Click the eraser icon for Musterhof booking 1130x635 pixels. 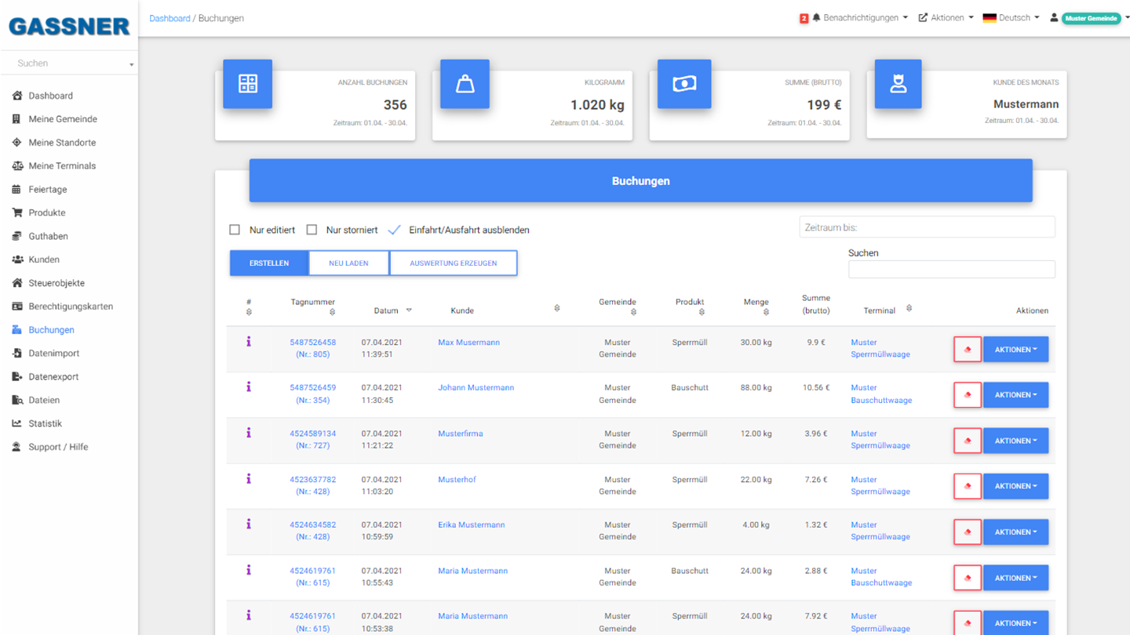tap(968, 486)
